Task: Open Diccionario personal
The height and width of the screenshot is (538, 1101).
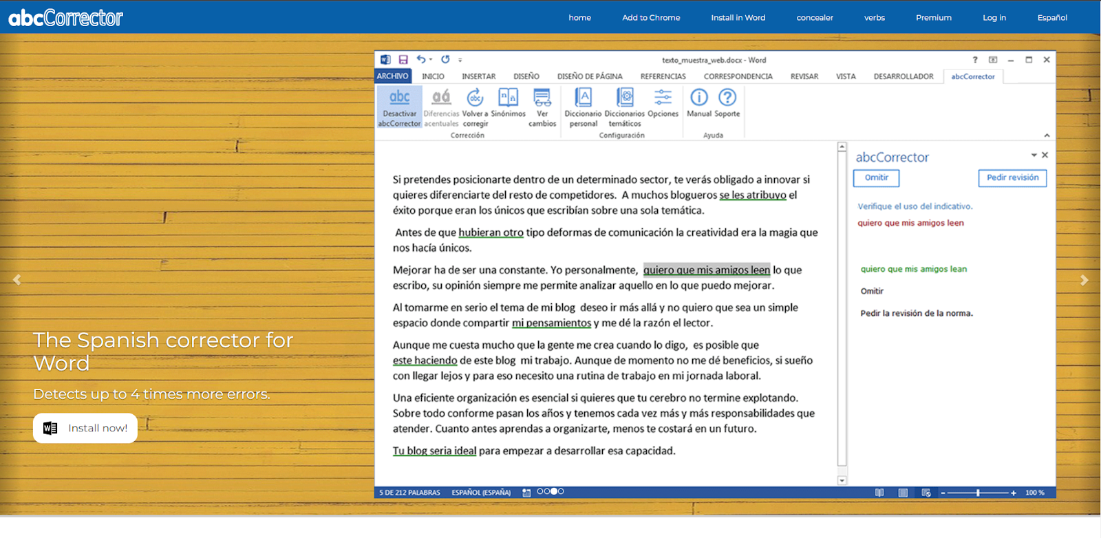Action: [583, 107]
